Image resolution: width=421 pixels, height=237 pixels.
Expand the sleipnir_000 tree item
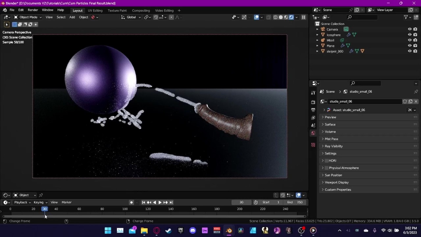tap(317, 51)
